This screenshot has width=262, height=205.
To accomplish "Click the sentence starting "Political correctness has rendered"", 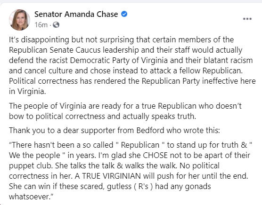I will (132, 81).
